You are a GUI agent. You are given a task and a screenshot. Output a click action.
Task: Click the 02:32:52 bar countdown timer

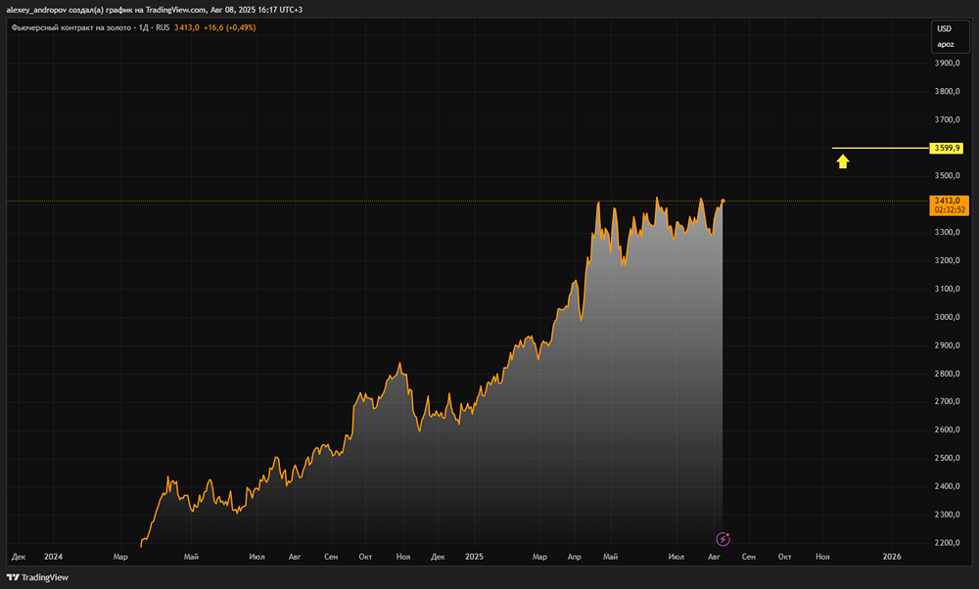tap(949, 210)
